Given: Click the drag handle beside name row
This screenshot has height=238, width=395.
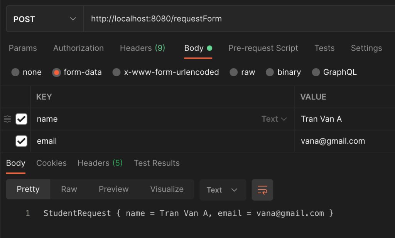Looking at the screenshot, I should (7, 119).
